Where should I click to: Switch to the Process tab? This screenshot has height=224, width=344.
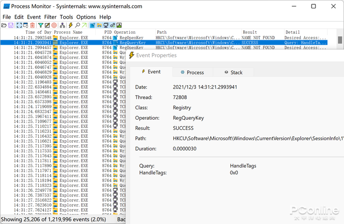192,73
